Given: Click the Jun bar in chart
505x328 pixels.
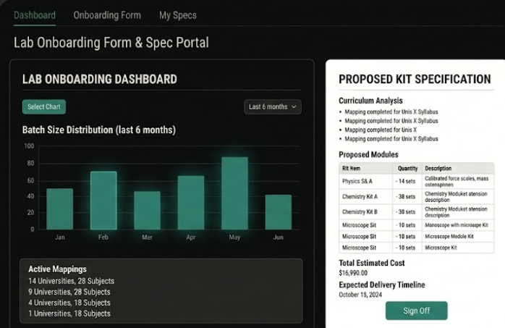Looking at the screenshot, I should pyautogui.click(x=278, y=211).
